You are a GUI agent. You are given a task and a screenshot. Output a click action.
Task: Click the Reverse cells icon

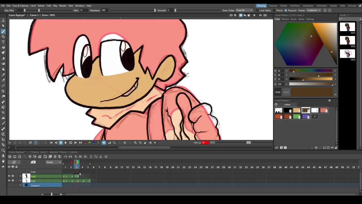click(96, 157)
